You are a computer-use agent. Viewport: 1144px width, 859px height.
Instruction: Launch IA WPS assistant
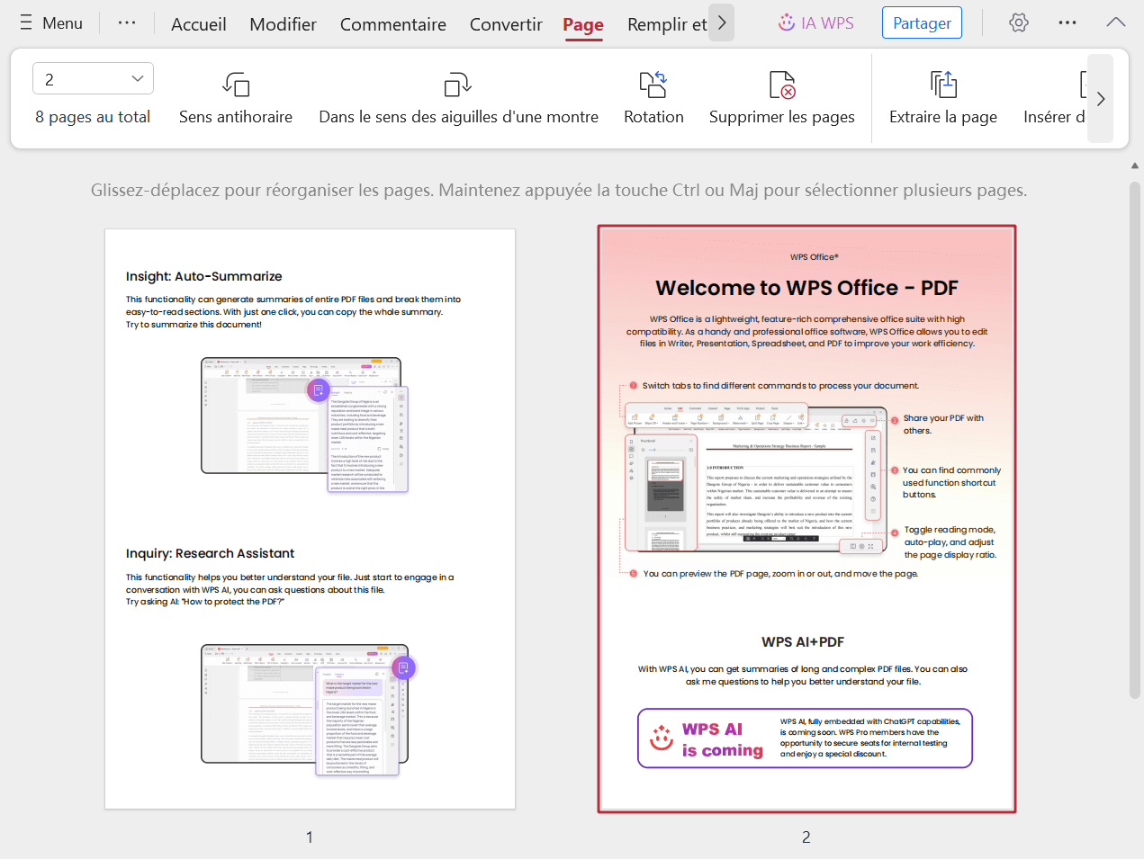click(x=815, y=22)
